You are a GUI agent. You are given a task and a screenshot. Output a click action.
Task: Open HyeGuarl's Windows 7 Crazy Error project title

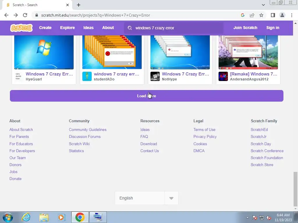tap(49, 74)
